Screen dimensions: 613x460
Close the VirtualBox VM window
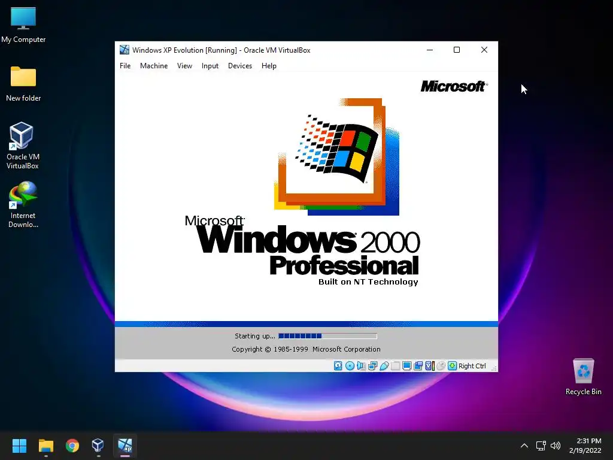(x=484, y=50)
